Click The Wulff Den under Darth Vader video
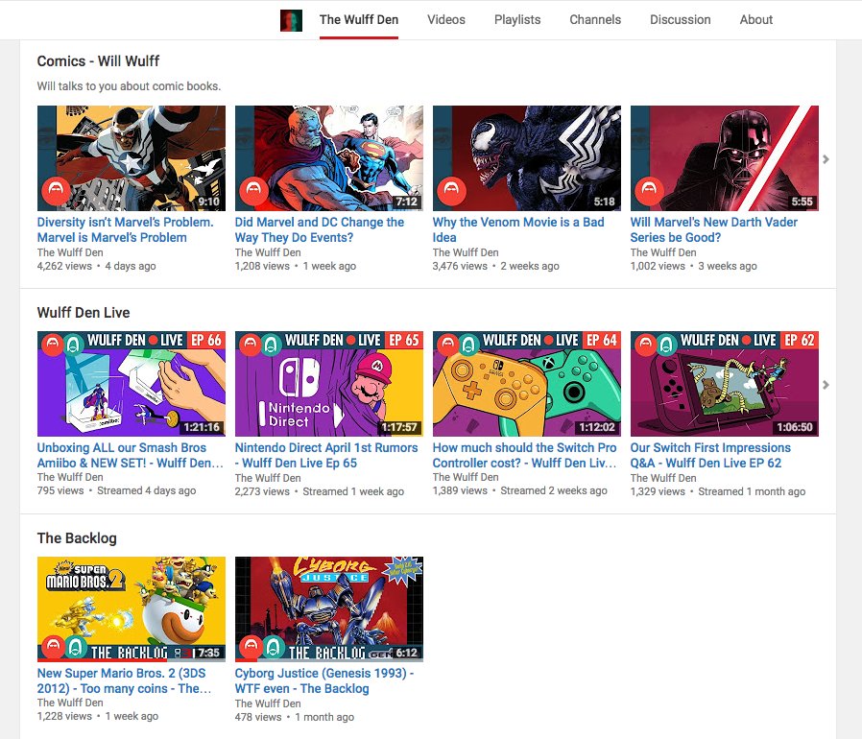This screenshot has width=862, height=739. click(663, 252)
